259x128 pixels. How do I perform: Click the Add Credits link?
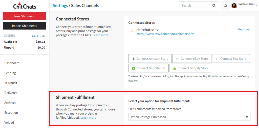click(38, 36)
